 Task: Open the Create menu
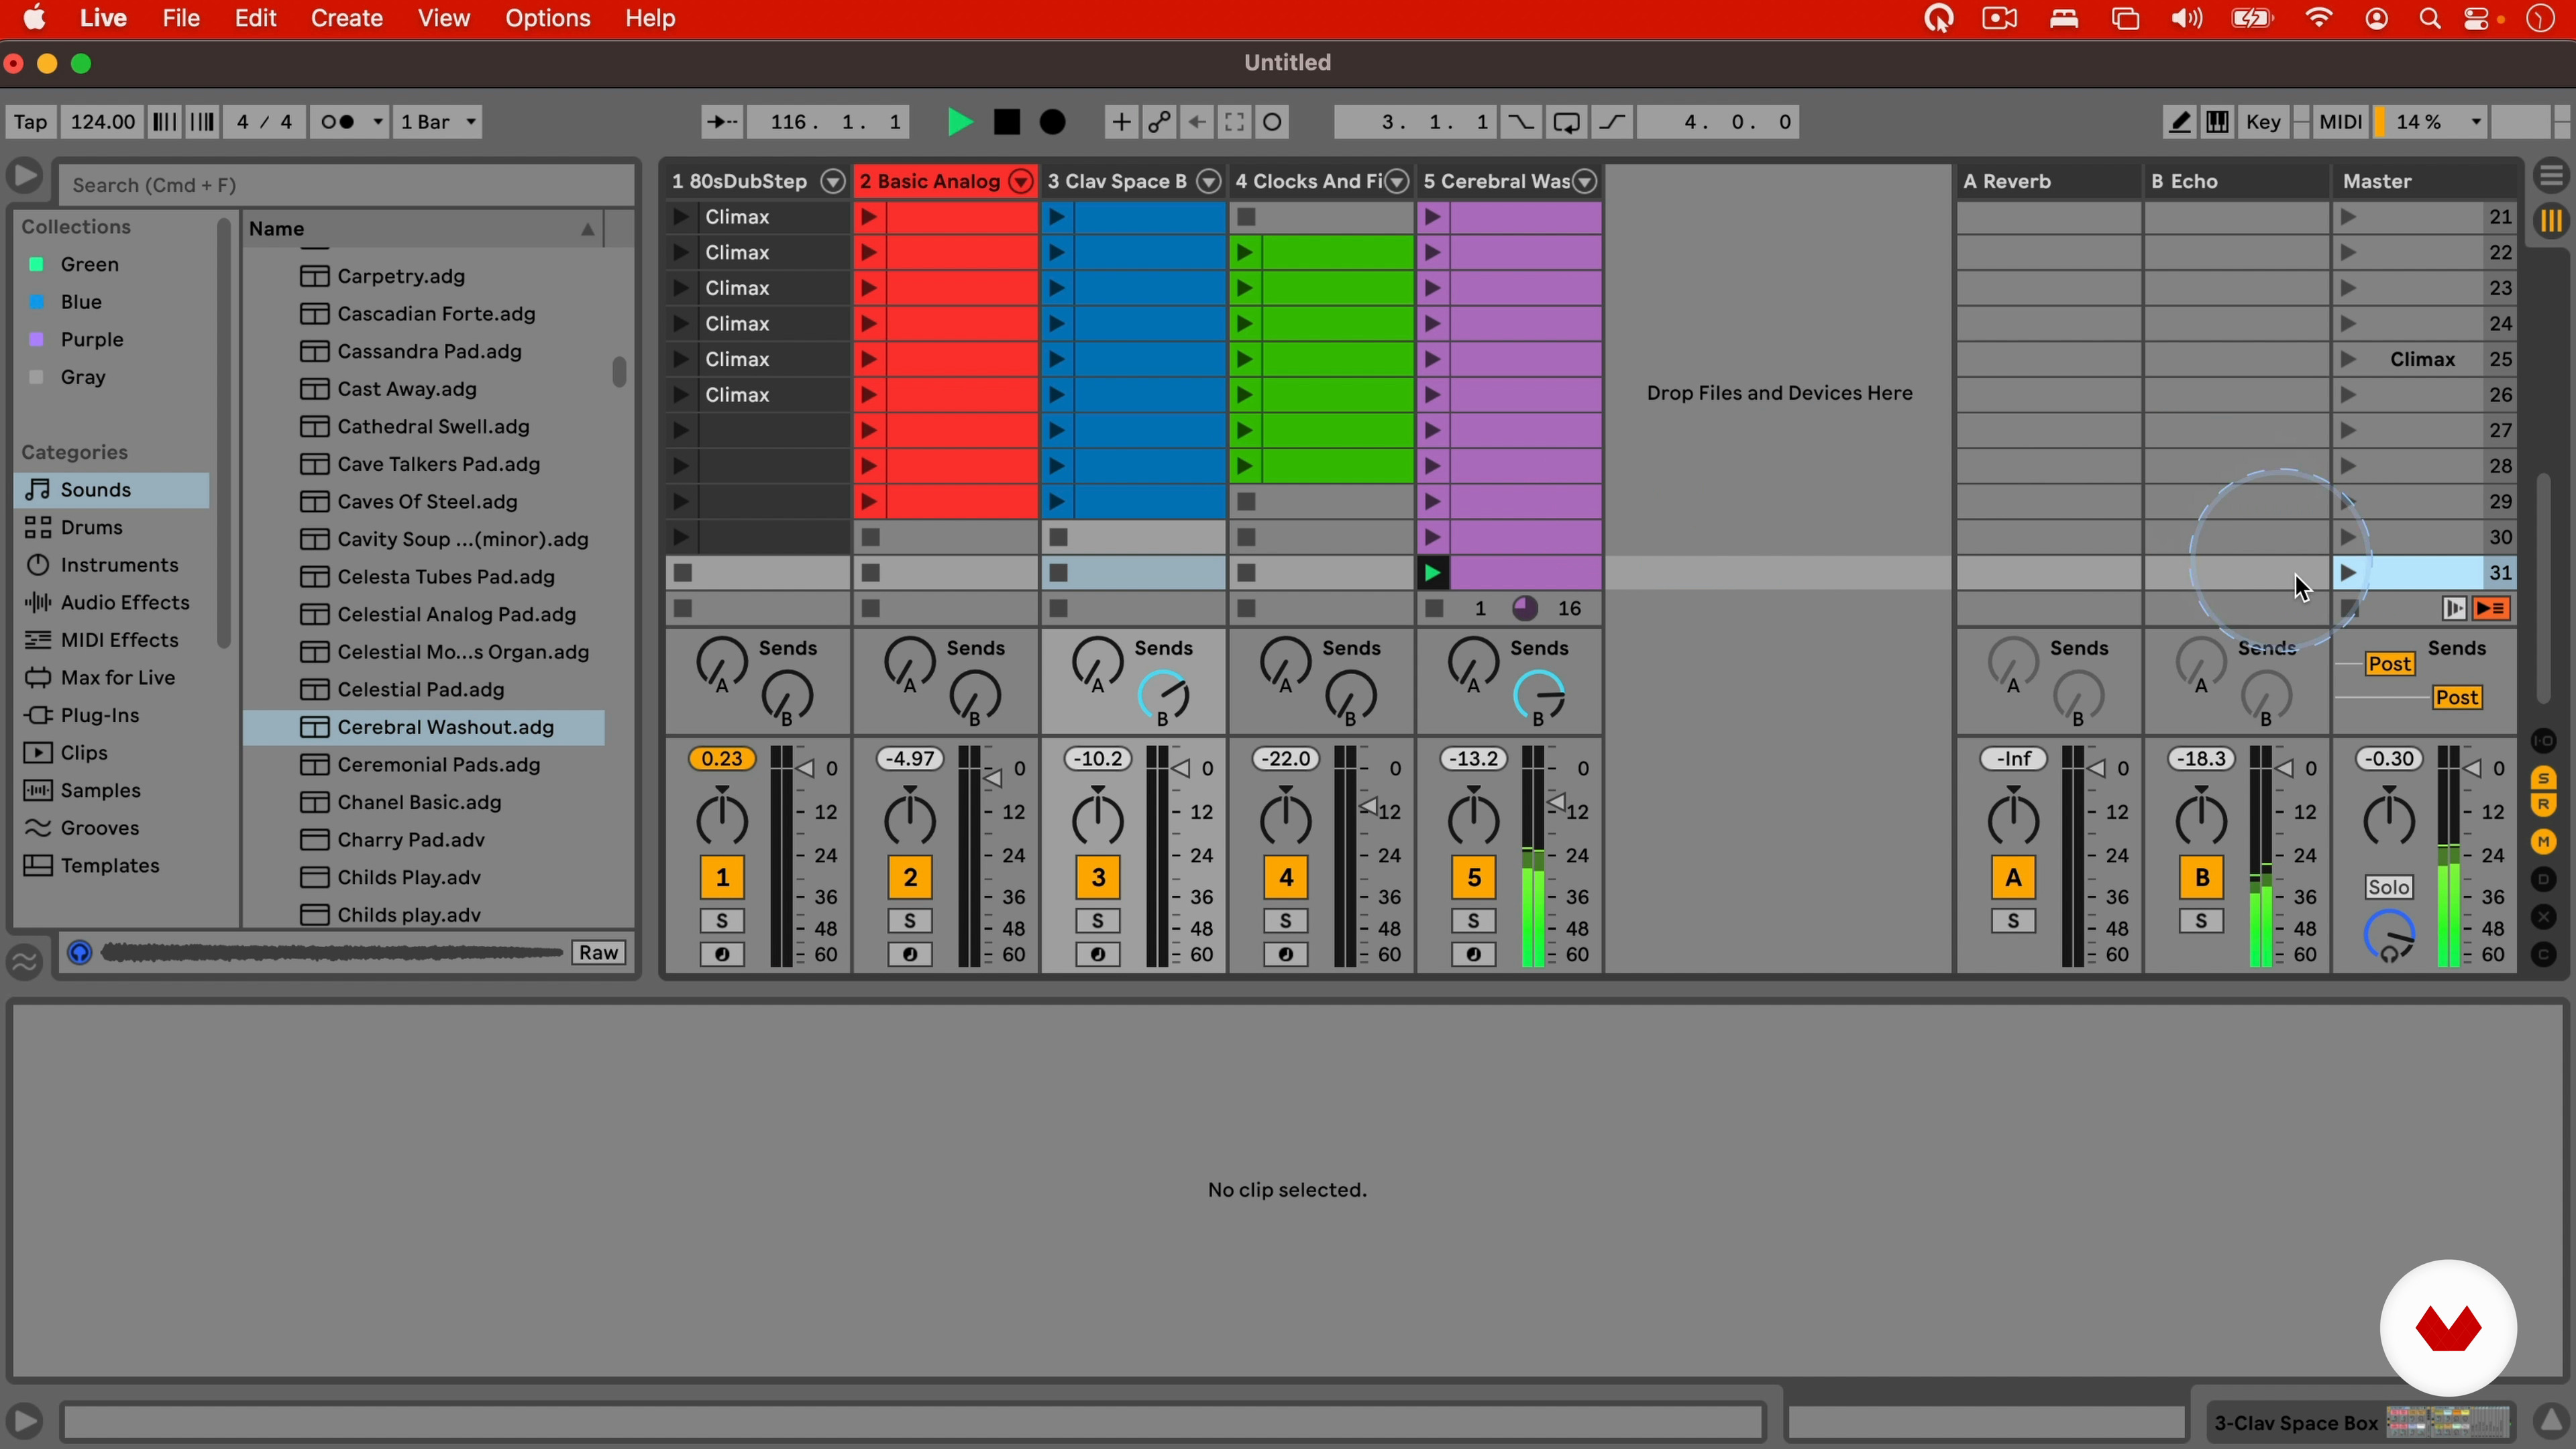[x=346, y=19]
